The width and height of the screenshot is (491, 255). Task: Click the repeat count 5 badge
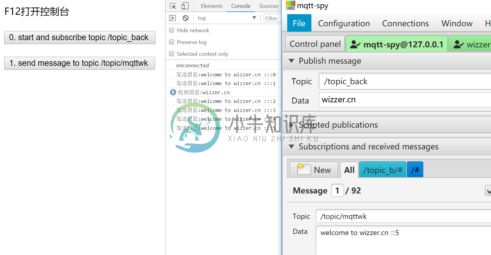[x=173, y=92]
